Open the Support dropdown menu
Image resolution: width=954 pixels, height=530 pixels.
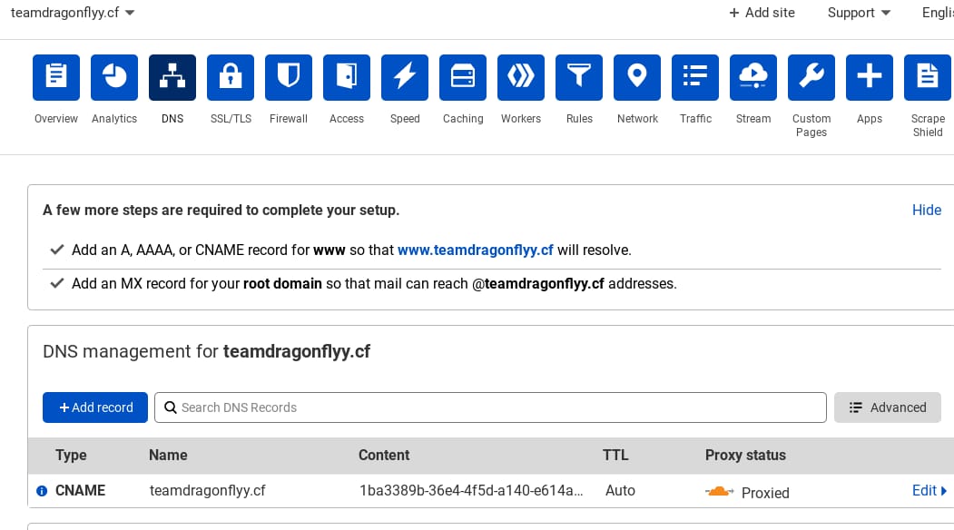[x=859, y=13]
